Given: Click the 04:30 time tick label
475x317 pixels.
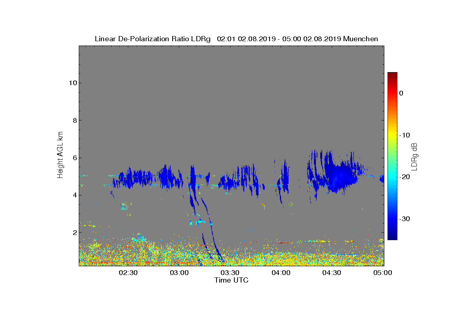Looking at the screenshot, I should [332, 273].
